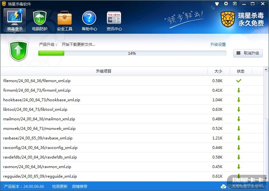The image size is (269, 191).
Task: Open the 病毒查杀 virus scan tab
Action: (15, 20)
